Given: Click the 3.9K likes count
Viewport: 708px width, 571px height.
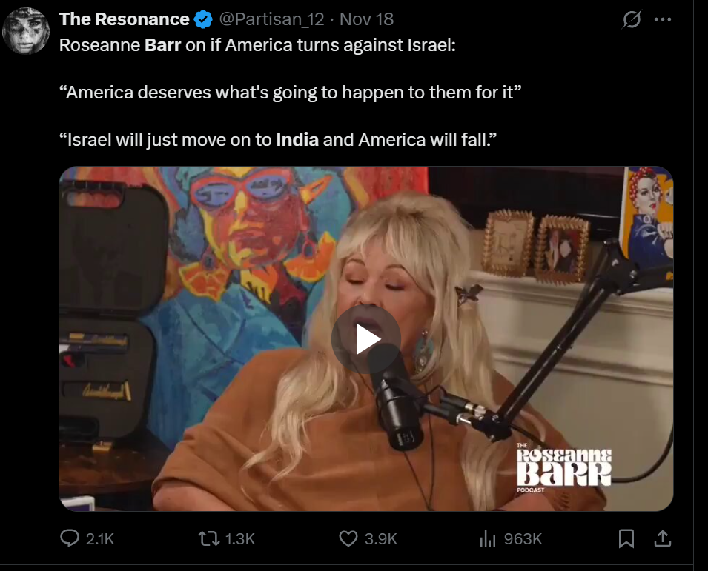Looking at the screenshot, I should pos(380,539).
